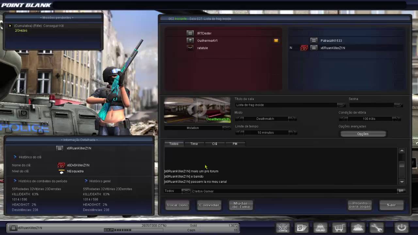Click the edit button next to Senha field
This screenshot has height=235, width=418.
point(398,105)
